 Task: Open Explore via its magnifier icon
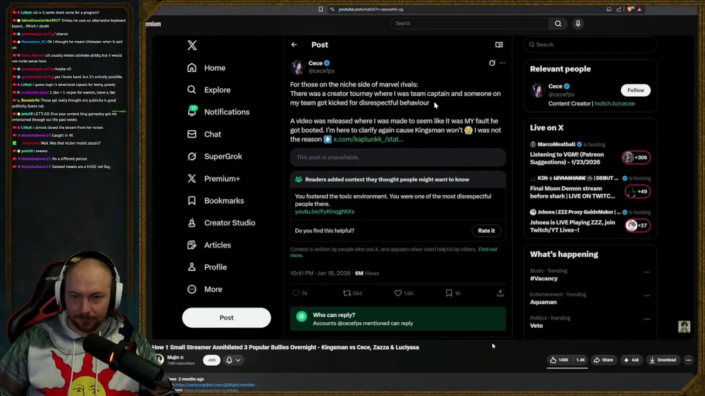(x=192, y=90)
